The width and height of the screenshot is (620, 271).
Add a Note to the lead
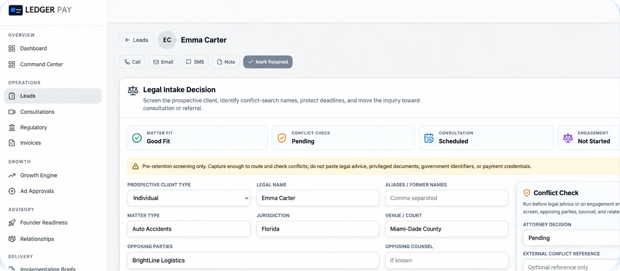coord(226,62)
